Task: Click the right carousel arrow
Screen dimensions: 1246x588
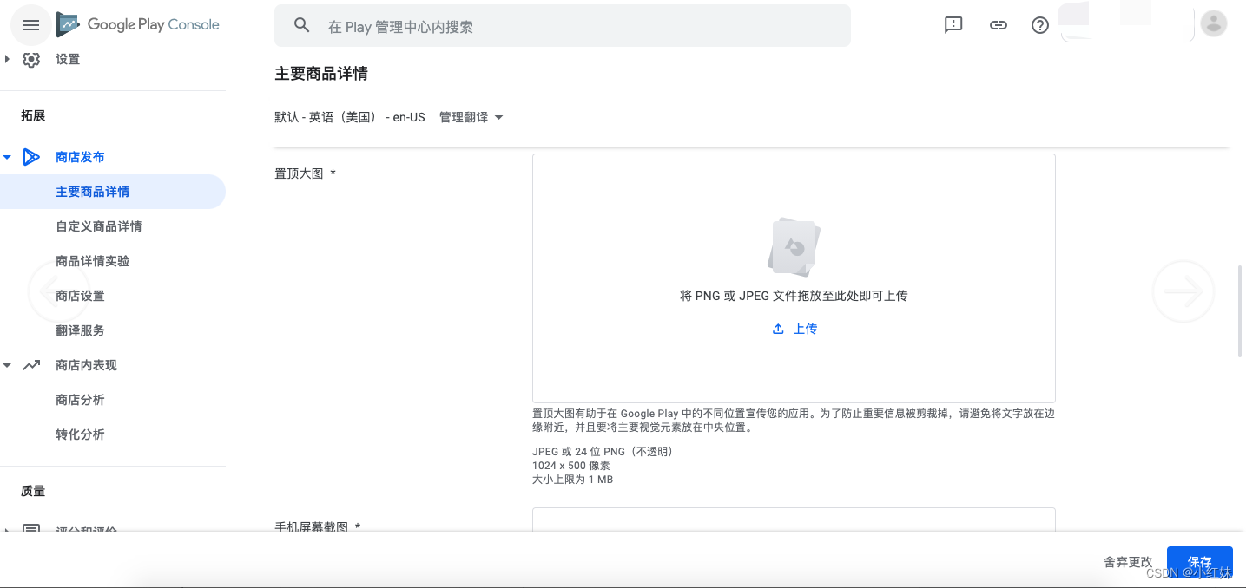Action: click(x=1183, y=291)
